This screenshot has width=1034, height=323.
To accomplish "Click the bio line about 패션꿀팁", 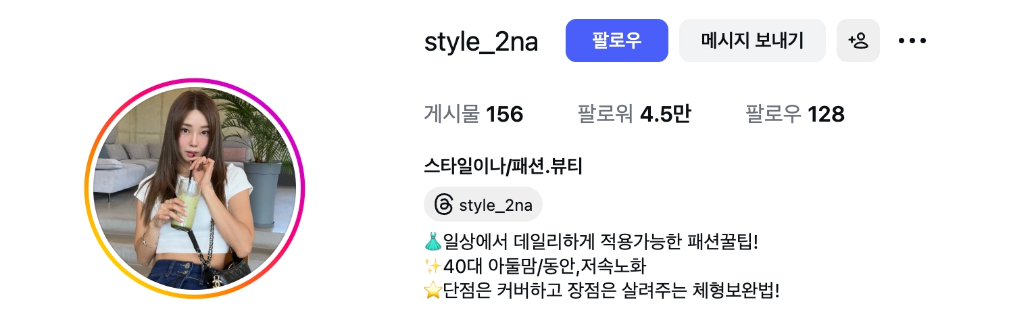I will click(591, 241).
